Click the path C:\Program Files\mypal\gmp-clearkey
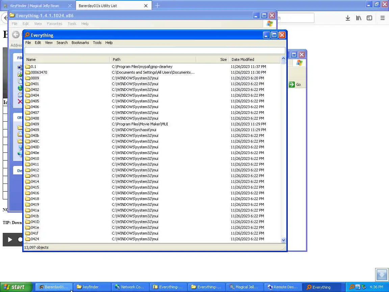The image size is (389, 292). pos(142,67)
